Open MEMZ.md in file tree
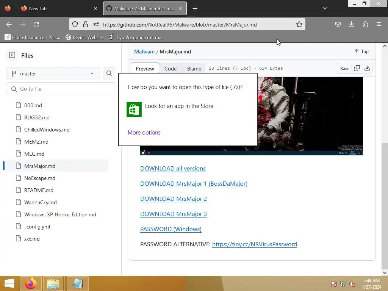 pos(36,142)
